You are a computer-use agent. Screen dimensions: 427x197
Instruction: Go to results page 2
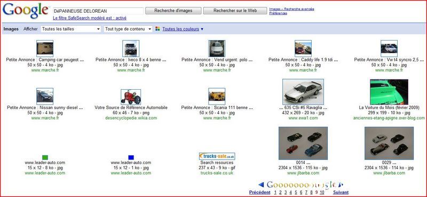[x=280, y=192]
